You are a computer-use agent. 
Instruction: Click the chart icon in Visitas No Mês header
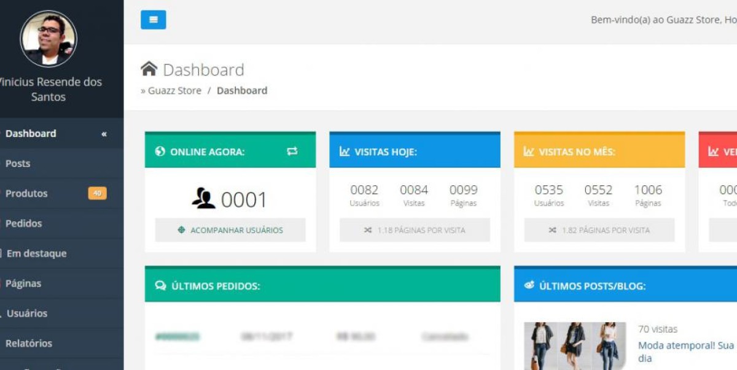click(x=529, y=152)
